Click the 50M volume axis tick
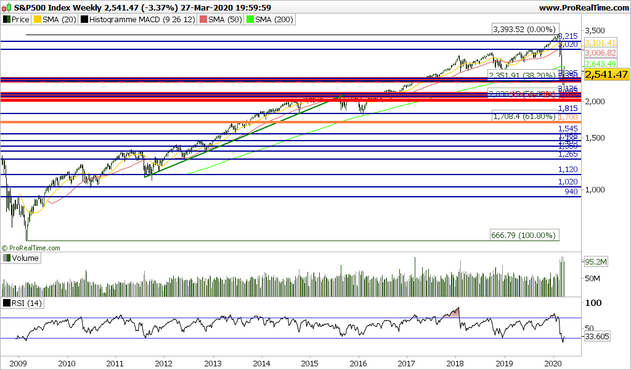The width and height of the screenshot is (631, 370). [x=593, y=279]
